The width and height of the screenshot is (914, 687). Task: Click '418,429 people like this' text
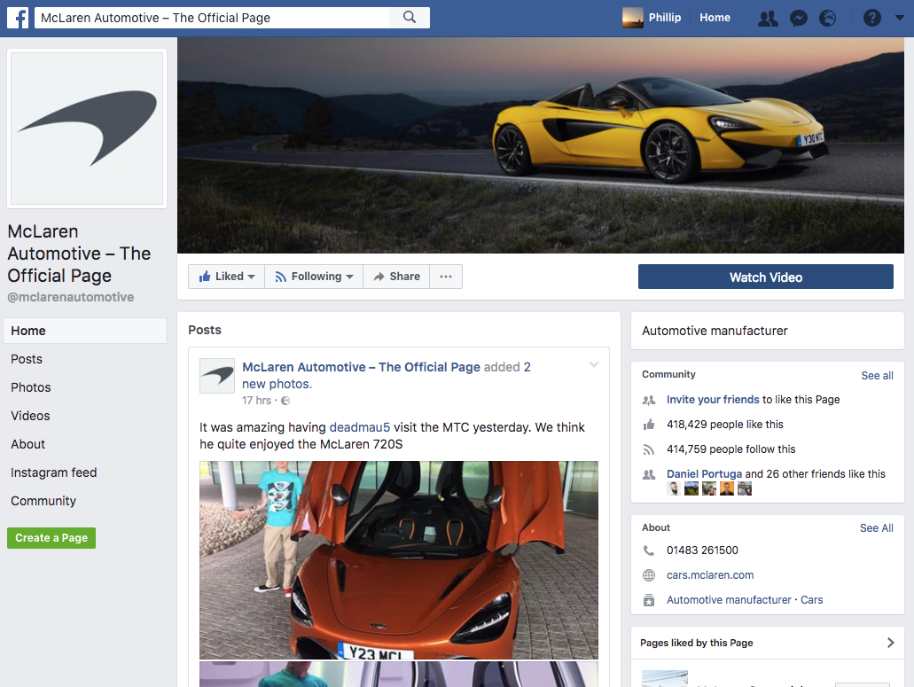click(x=724, y=425)
